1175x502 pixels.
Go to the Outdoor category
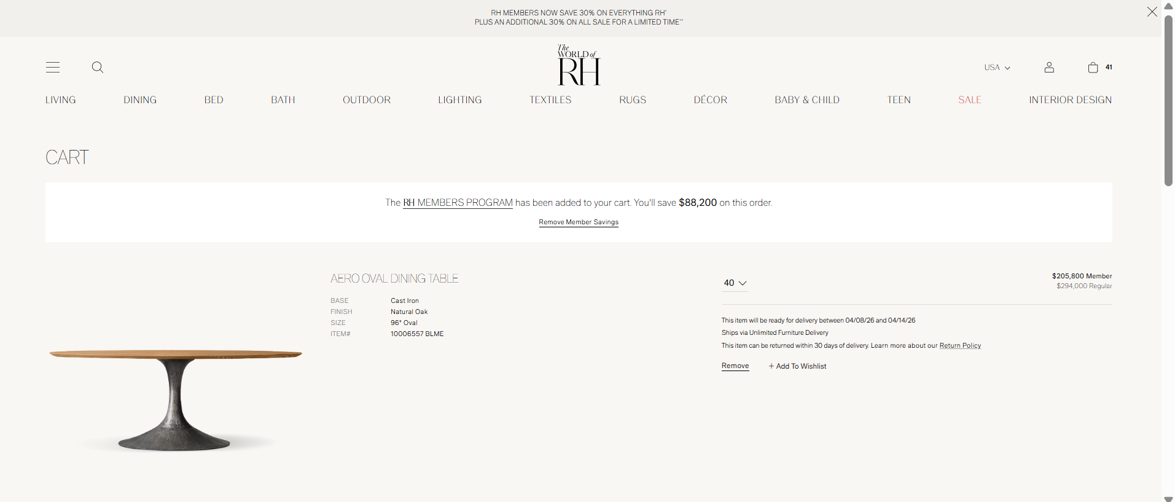pos(367,100)
